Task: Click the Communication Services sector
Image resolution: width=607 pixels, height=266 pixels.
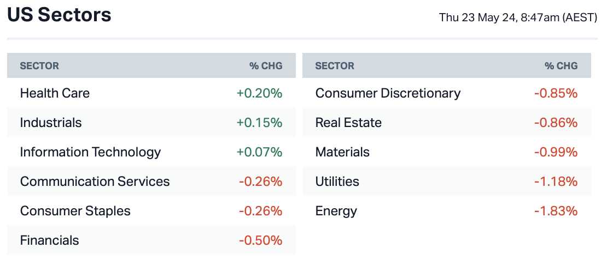Action: pos(95,182)
